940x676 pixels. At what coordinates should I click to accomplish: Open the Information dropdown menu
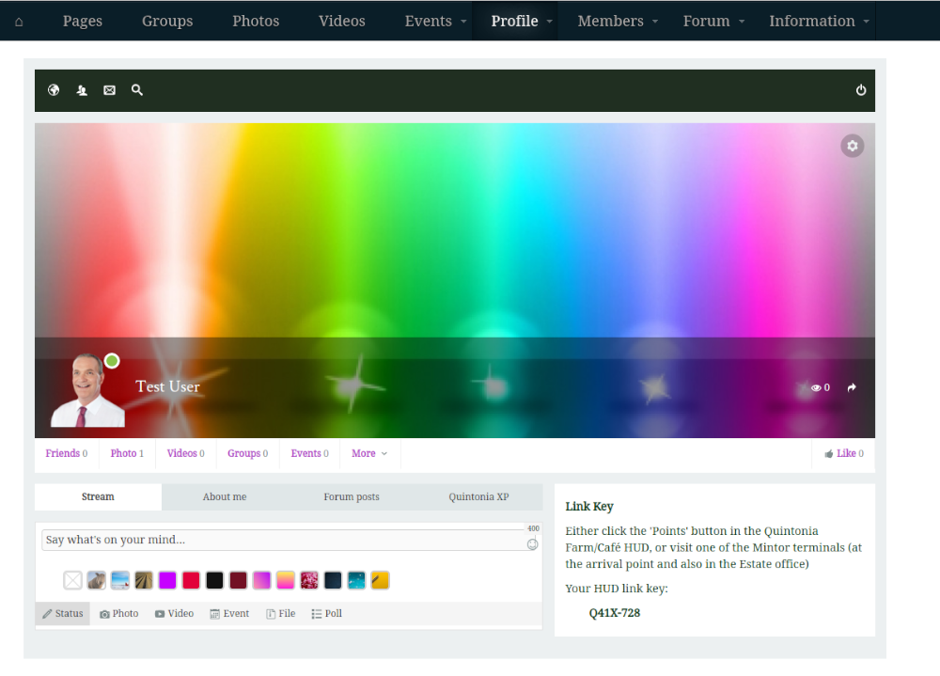click(x=819, y=21)
